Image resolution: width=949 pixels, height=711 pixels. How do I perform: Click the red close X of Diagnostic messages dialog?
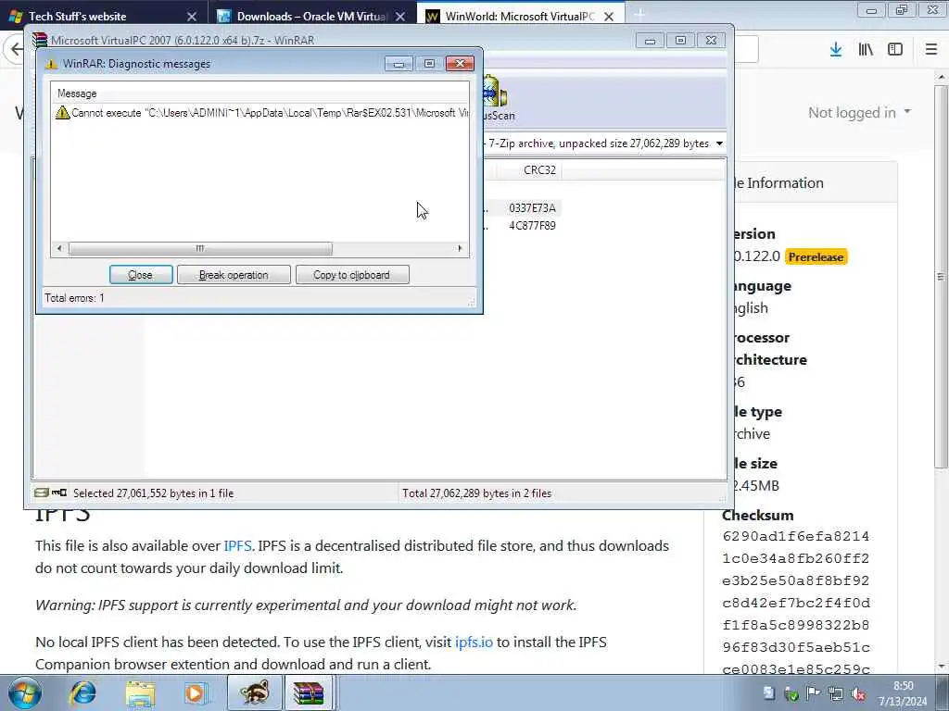click(460, 64)
